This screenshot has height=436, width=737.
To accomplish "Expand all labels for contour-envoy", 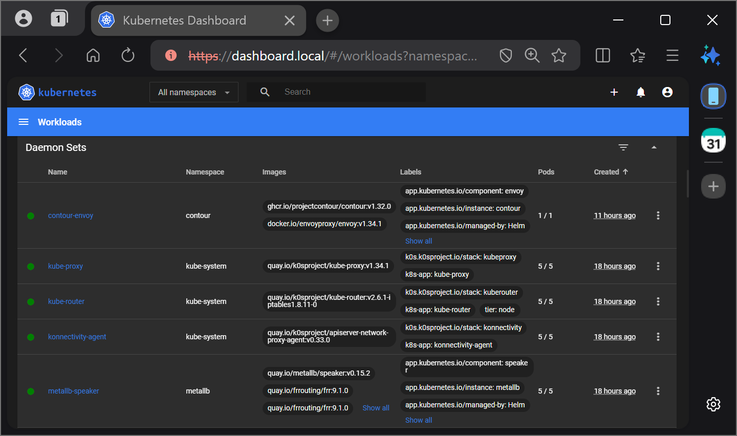I will click(418, 241).
